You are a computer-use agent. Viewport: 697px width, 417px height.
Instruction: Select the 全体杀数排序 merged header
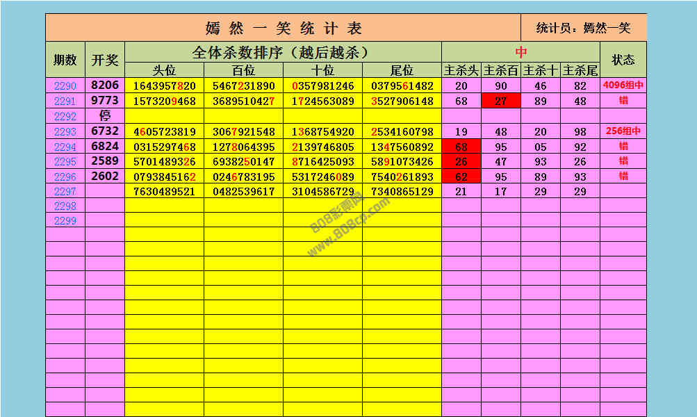click(283, 52)
